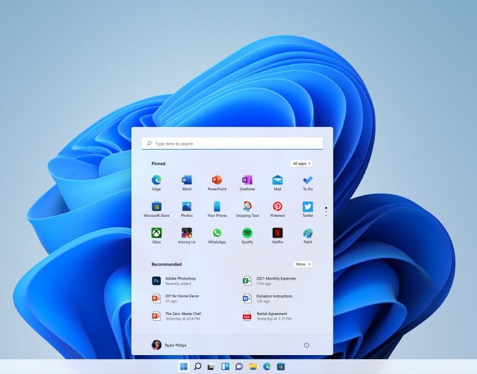The height and width of the screenshot is (374, 477).
Task: Open the Rental Agreement PDF
Action: pyautogui.click(x=267, y=316)
